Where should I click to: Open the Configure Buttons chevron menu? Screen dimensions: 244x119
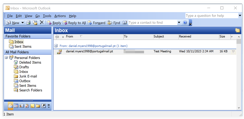tap(49, 106)
